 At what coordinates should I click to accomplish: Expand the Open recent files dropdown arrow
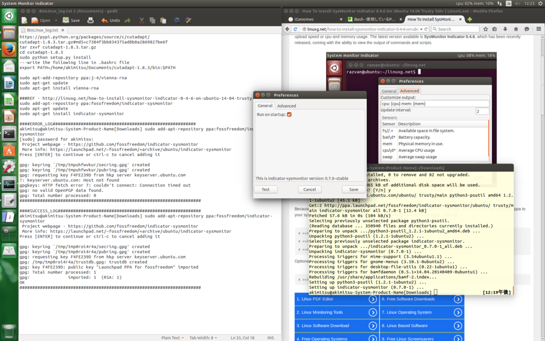pos(56,21)
